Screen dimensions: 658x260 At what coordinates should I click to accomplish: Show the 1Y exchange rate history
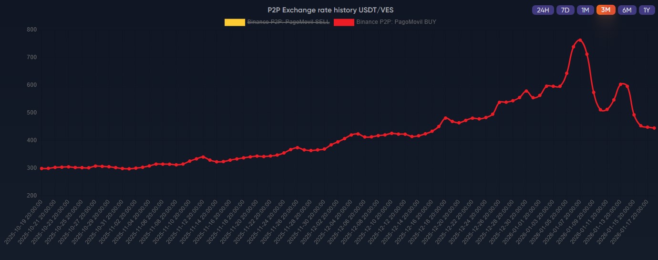(x=647, y=10)
